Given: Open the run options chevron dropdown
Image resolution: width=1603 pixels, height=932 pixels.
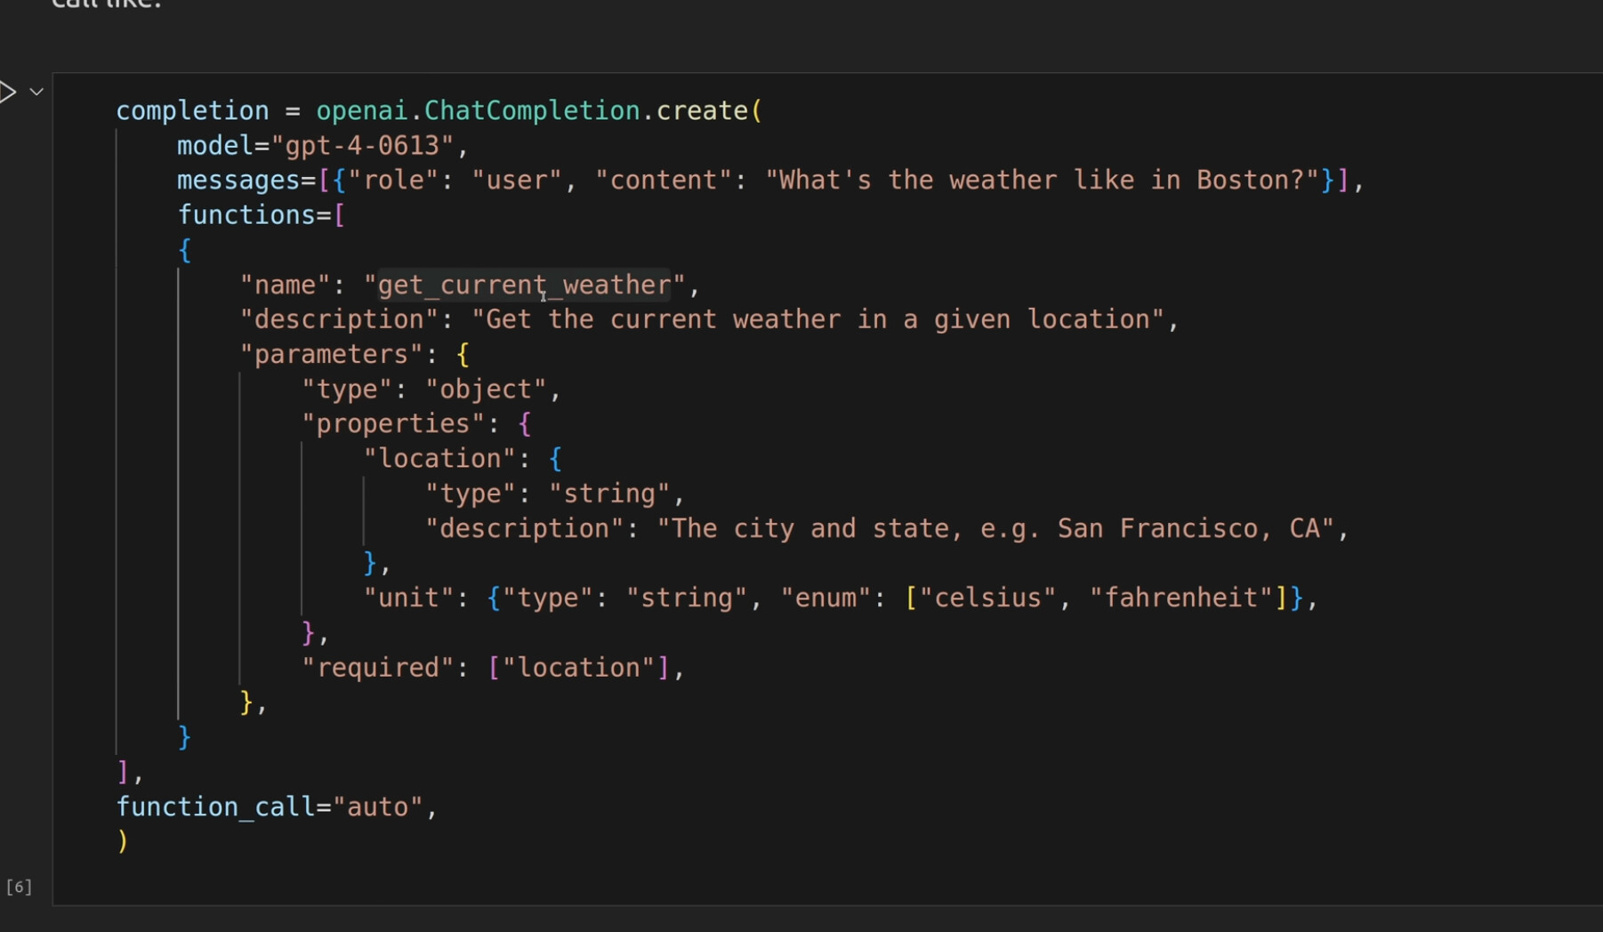Looking at the screenshot, I should click(36, 92).
